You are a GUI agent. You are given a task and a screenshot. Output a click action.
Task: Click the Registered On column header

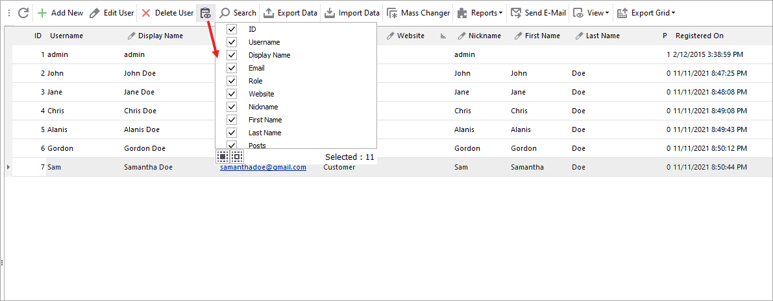click(699, 36)
